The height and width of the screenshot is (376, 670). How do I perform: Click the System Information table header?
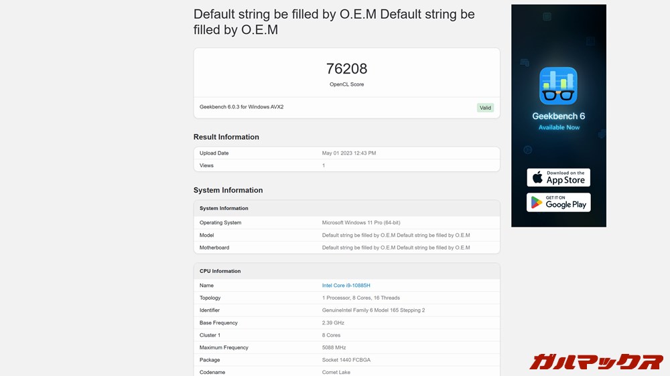pos(224,209)
